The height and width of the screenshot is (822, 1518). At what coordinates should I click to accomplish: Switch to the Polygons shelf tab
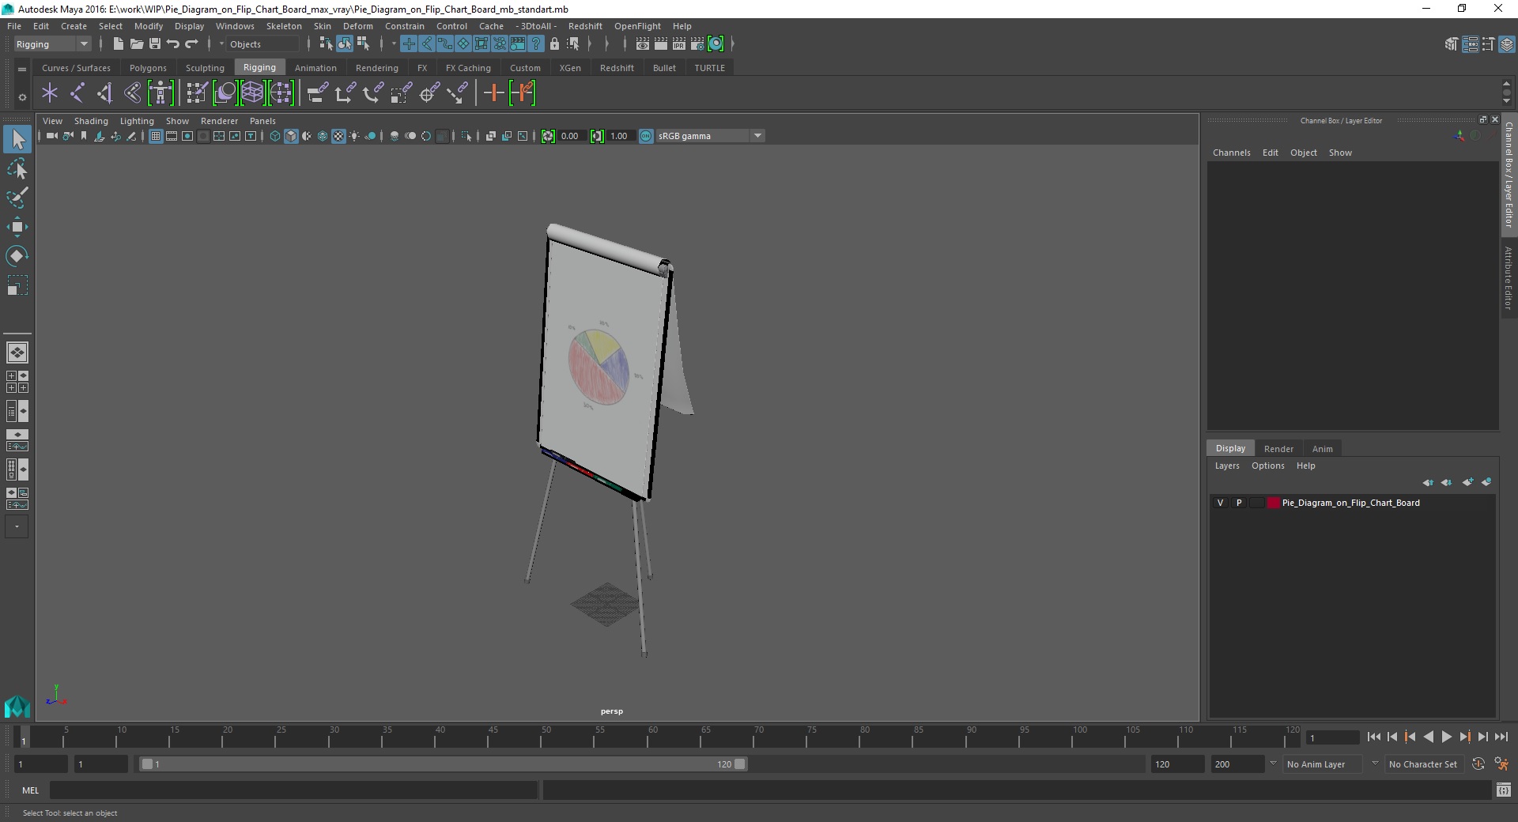coord(148,68)
